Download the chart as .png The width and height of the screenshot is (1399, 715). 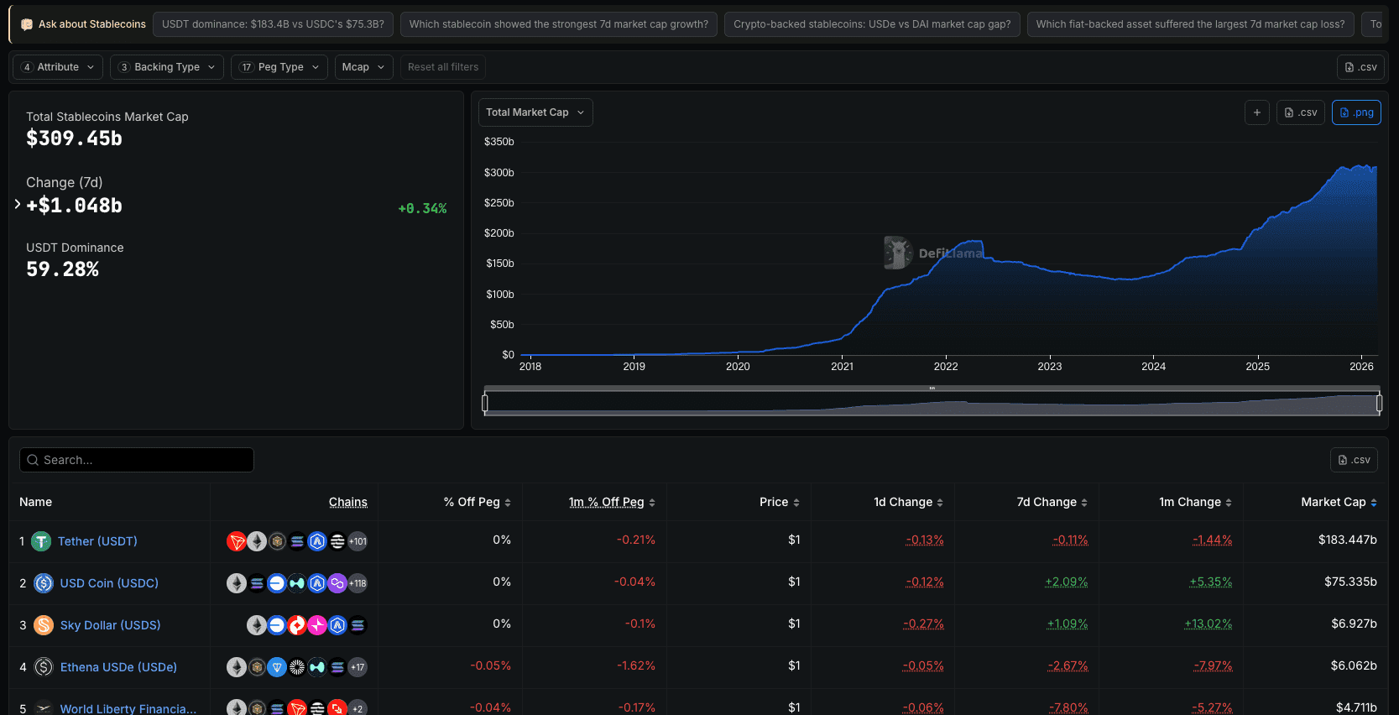coord(1356,112)
